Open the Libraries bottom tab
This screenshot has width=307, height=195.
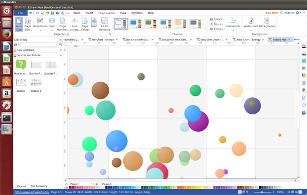pyautogui.click(x=21, y=186)
